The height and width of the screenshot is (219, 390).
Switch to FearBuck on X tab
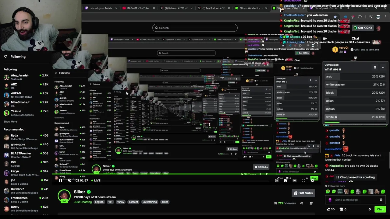tap(214, 8)
